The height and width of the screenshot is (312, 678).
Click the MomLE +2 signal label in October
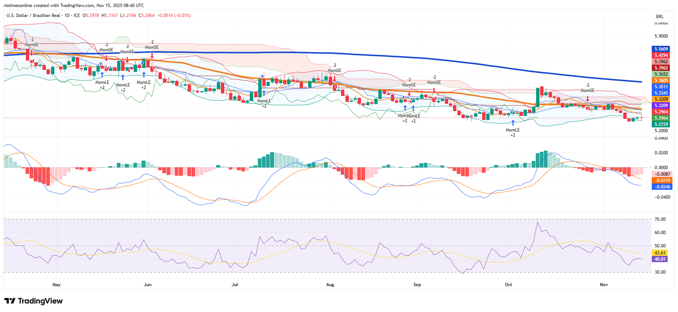[x=513, y=133]
